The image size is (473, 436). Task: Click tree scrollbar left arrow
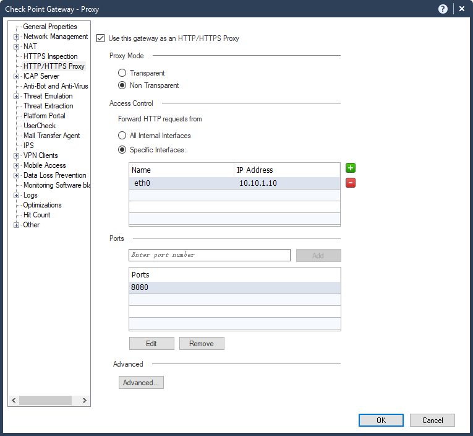click(x=14, y=400)
